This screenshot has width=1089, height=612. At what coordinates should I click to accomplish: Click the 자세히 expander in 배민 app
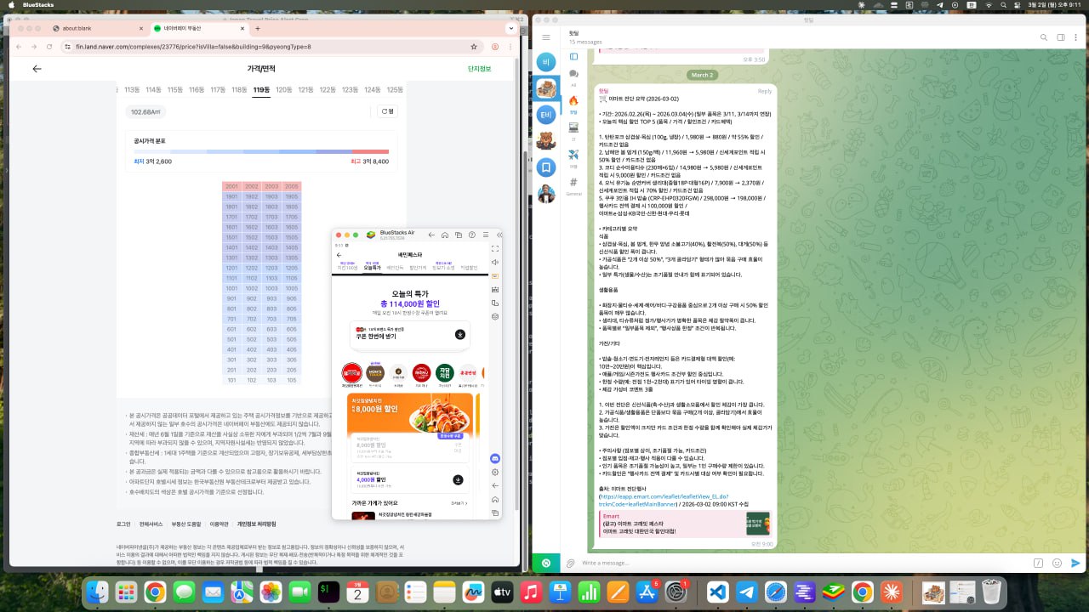click(x=459, y=503)
